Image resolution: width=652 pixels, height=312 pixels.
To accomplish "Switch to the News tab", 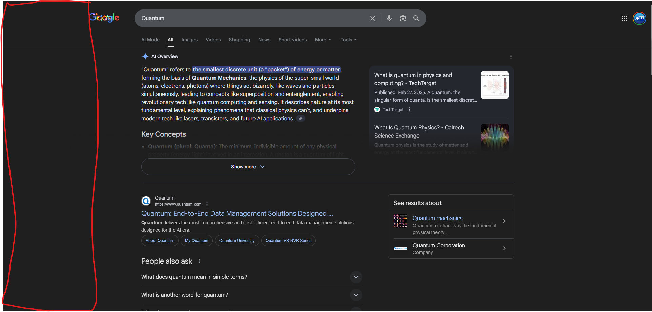I will click(264, 40).
